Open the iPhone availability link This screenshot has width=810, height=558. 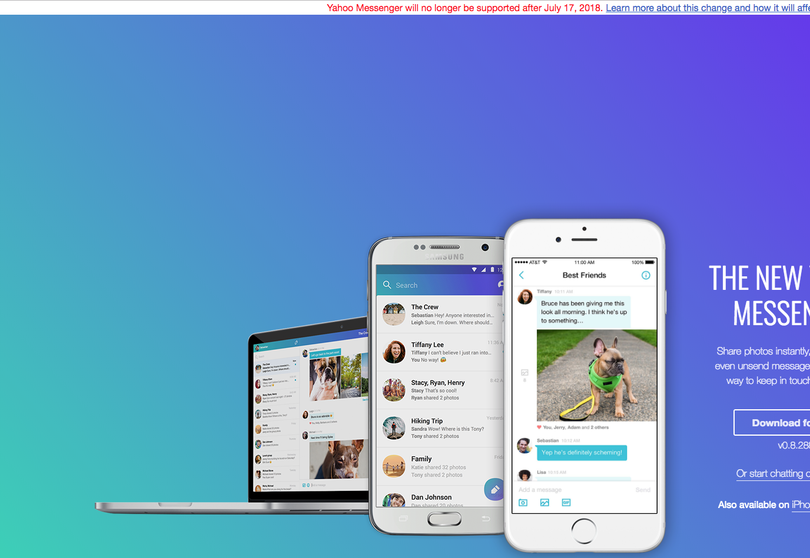tap(801, 504)
